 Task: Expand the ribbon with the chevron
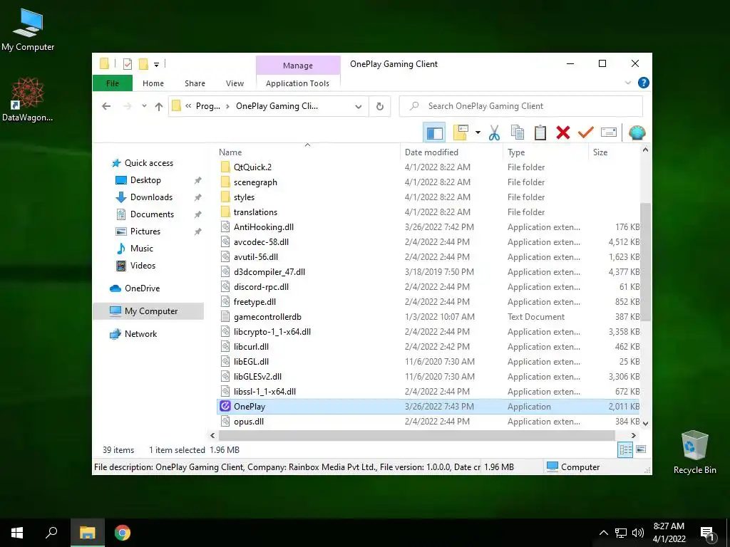[628, 83]
